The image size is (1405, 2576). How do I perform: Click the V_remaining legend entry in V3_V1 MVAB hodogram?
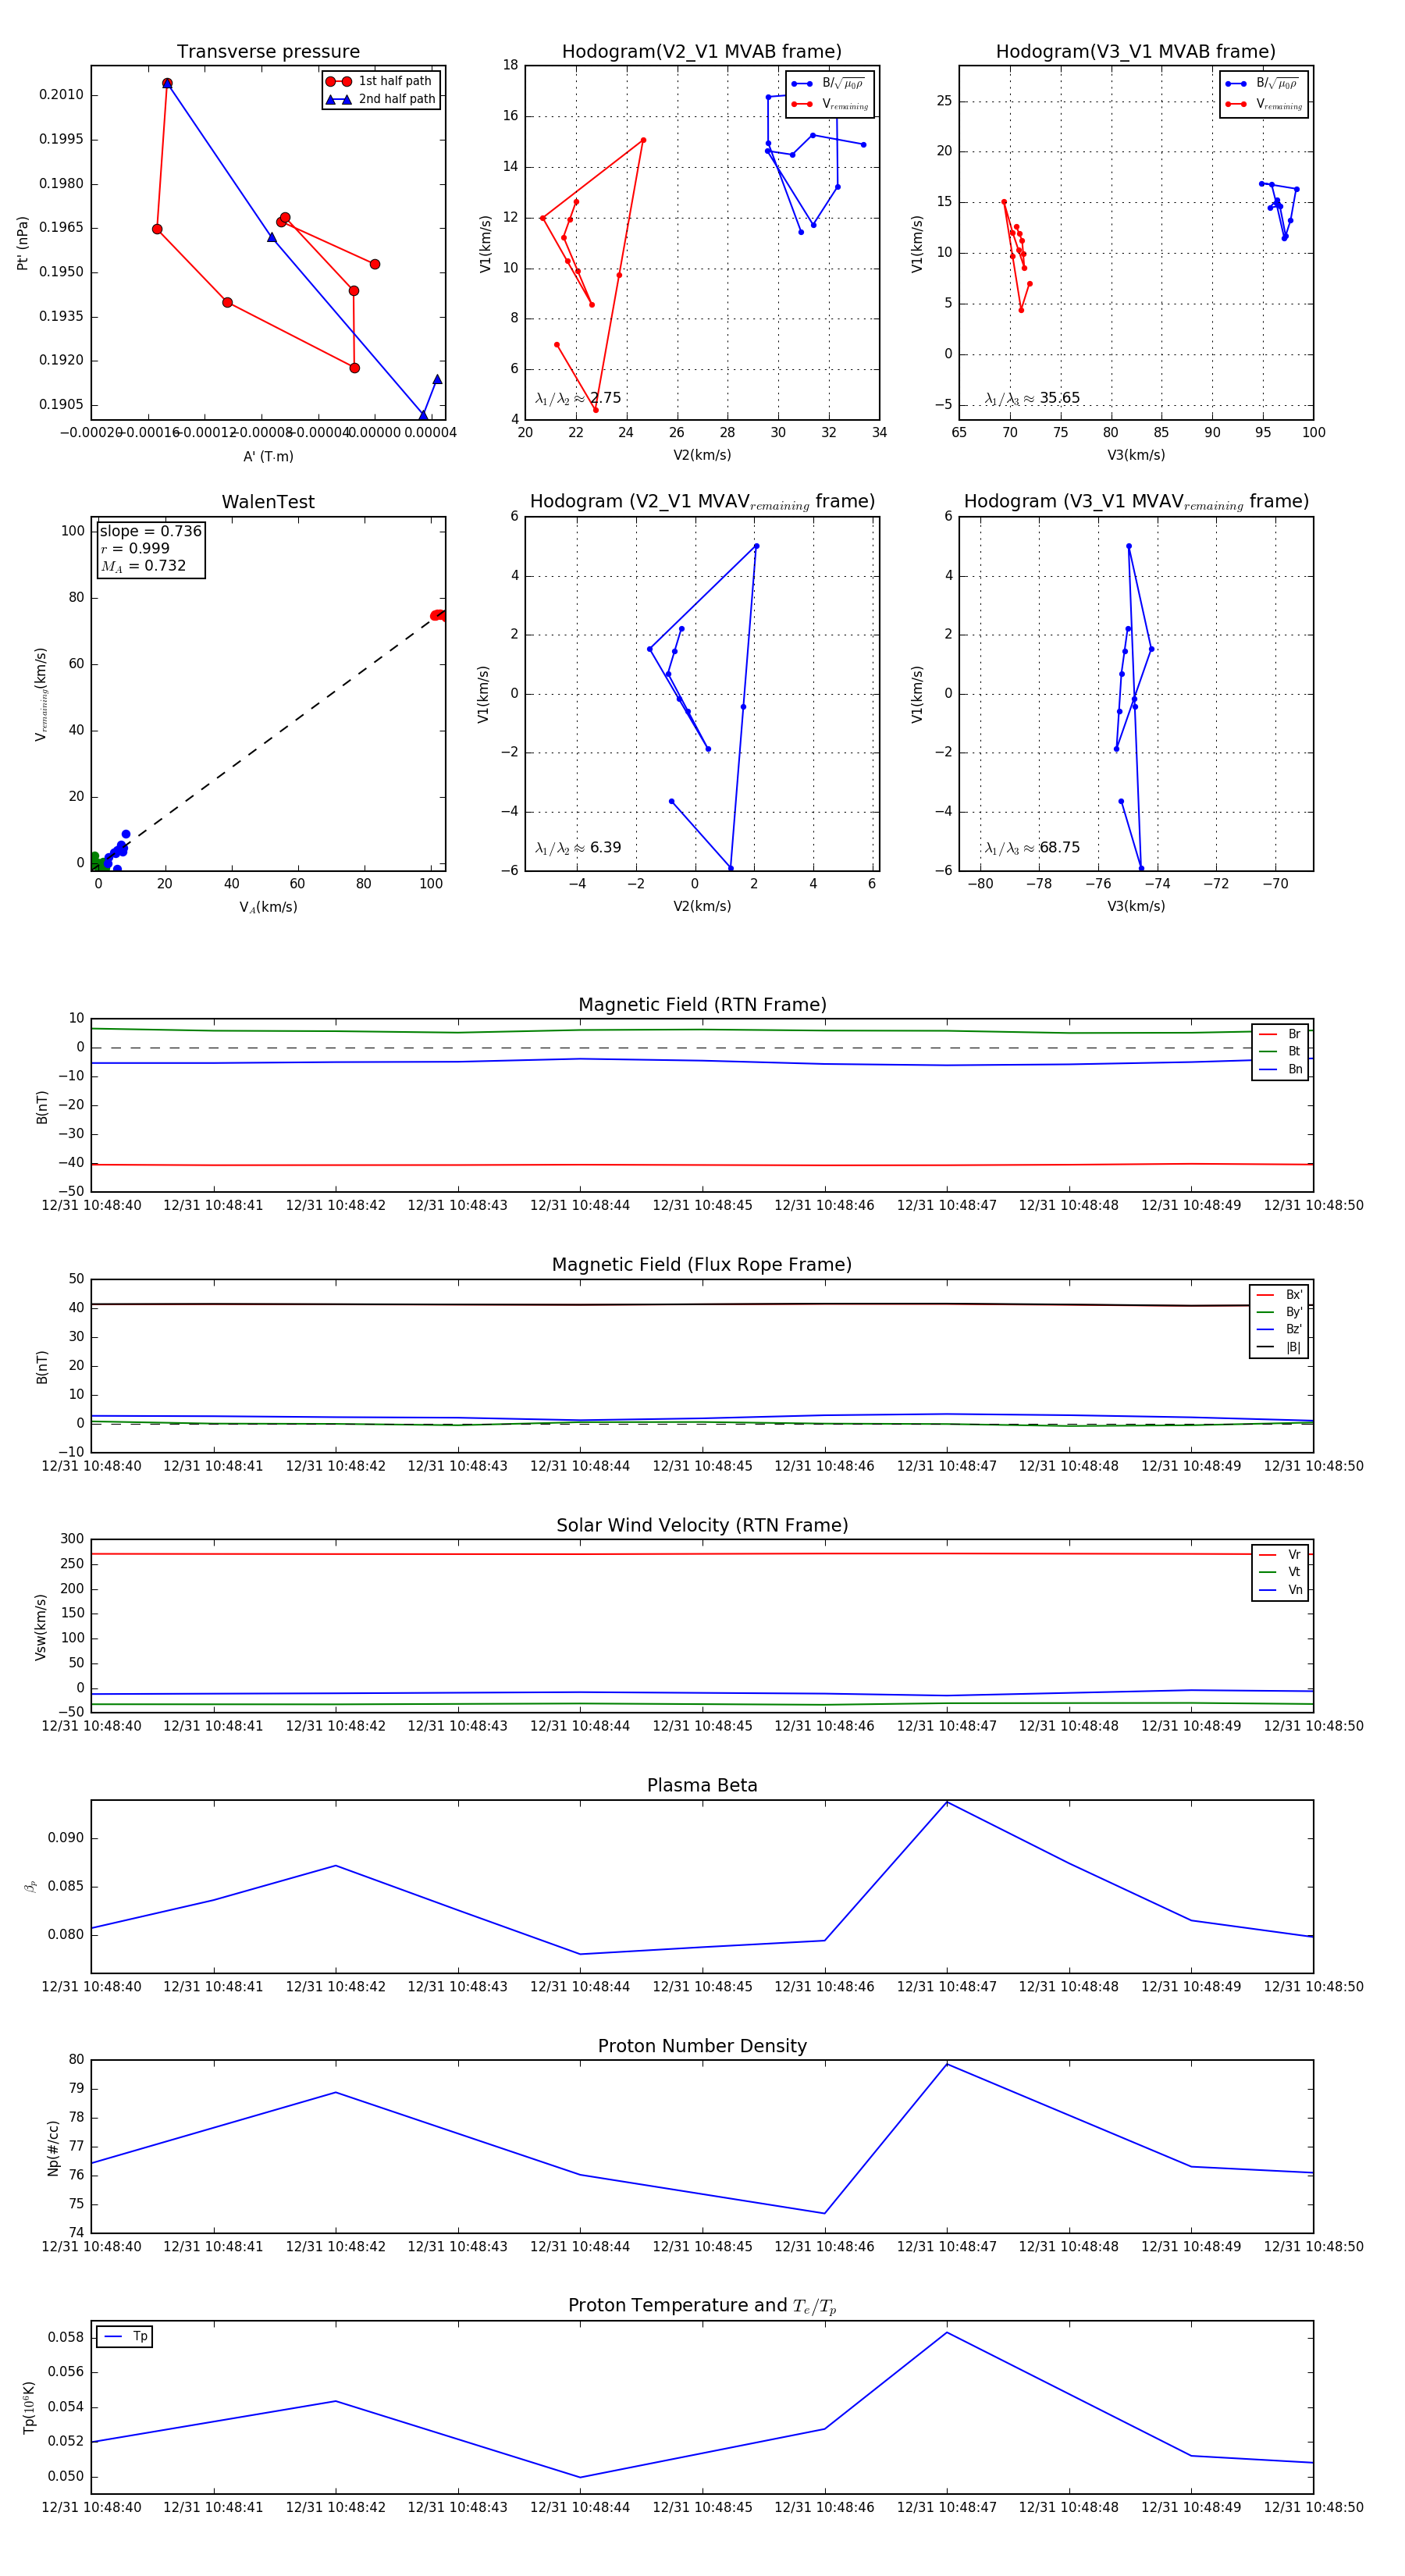coord(1264,104)
